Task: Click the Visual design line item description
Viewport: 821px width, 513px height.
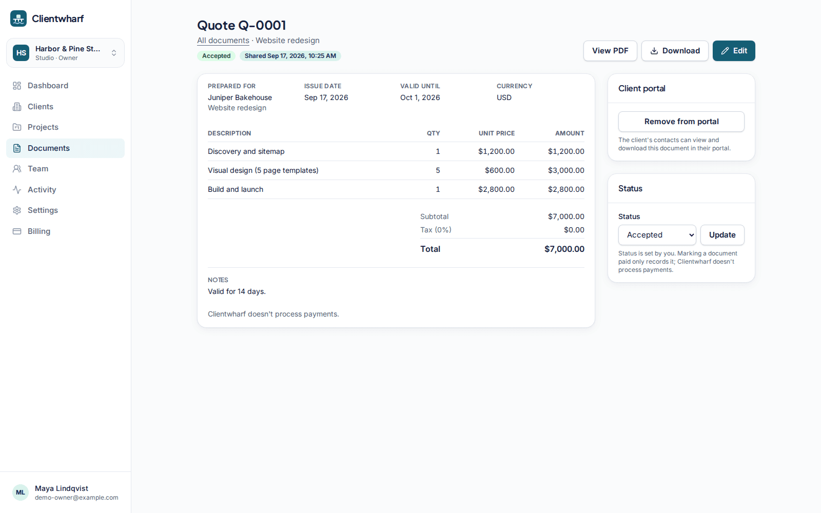Action: click(x=263, y=170)
